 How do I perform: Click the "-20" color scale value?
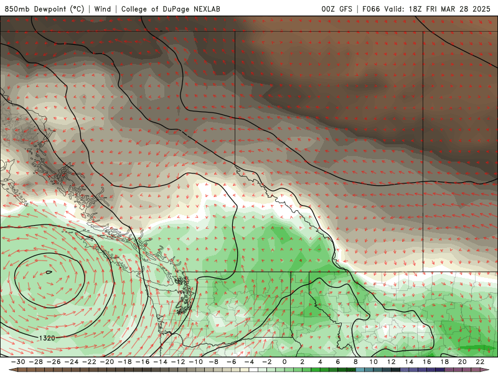tap(106, 362)
